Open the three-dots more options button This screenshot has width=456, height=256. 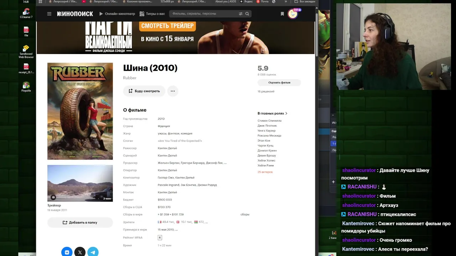(x=172, y=91)
